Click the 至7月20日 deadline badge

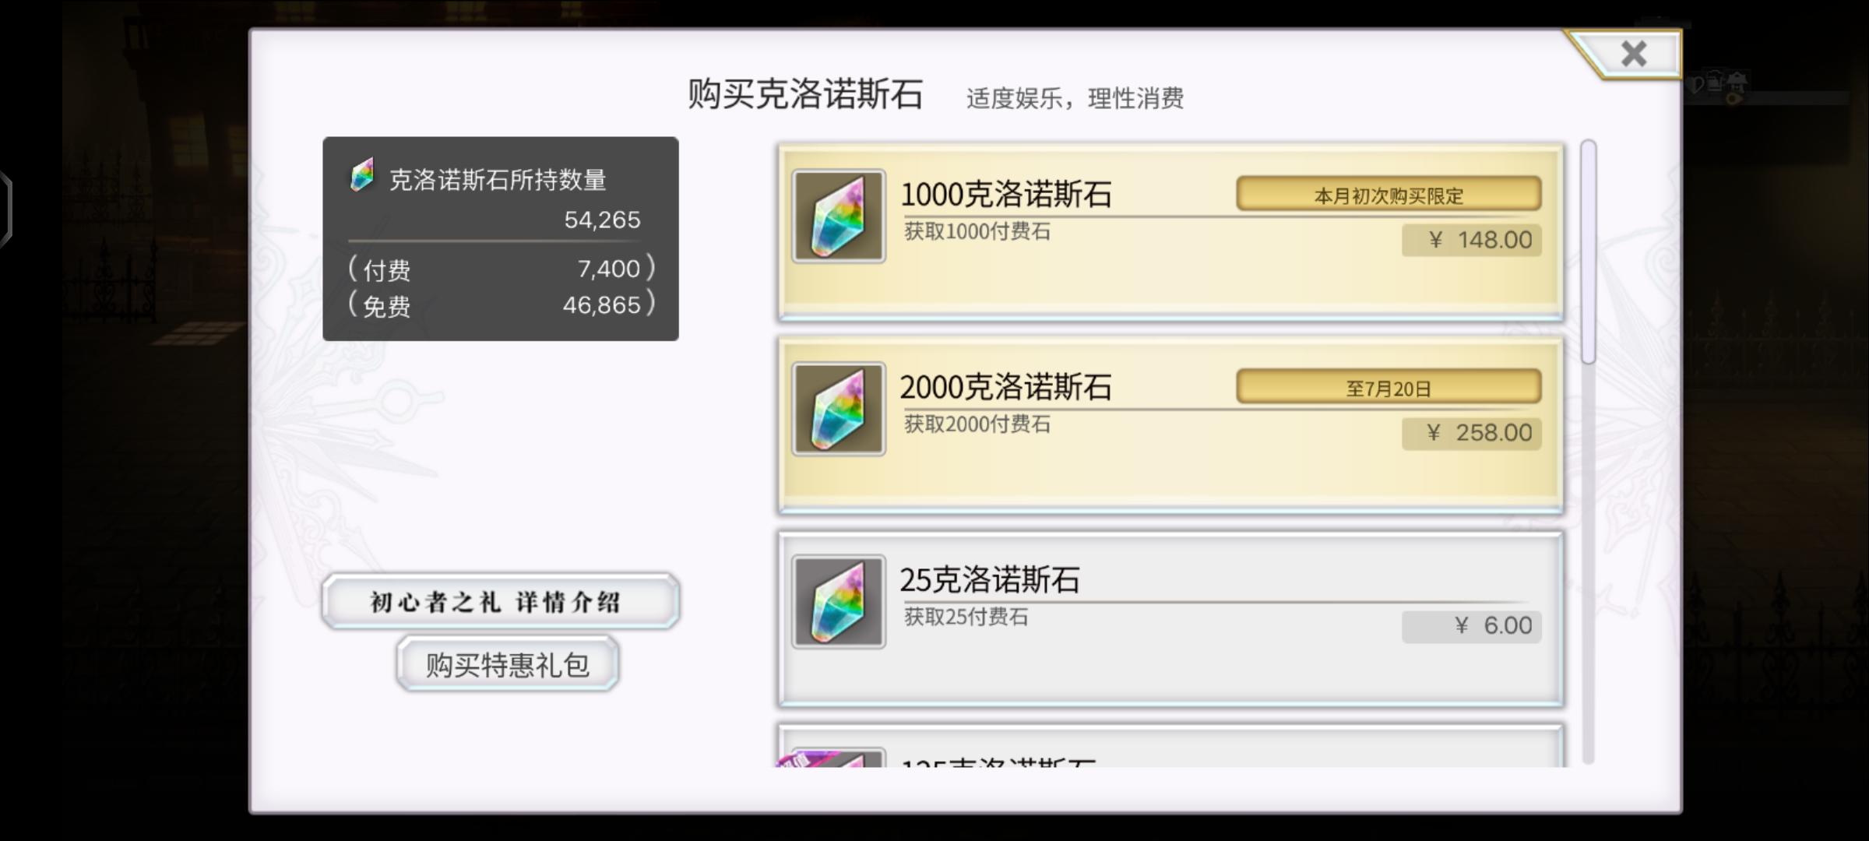coord(1389,388)
